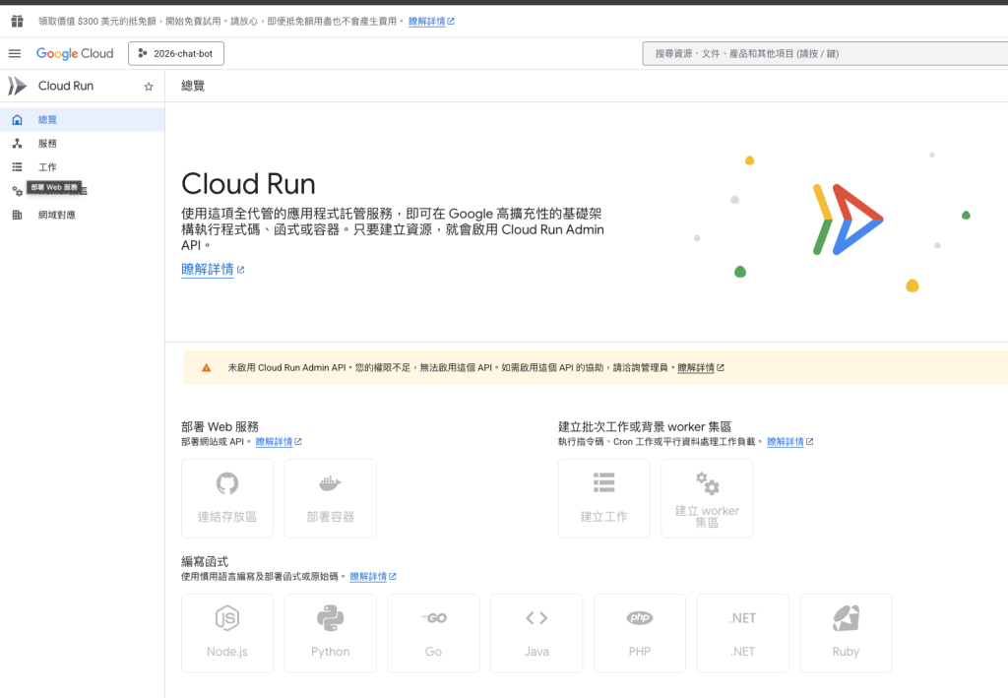
Task: Click the services icon beside 服務
Action: click(18, 144)
